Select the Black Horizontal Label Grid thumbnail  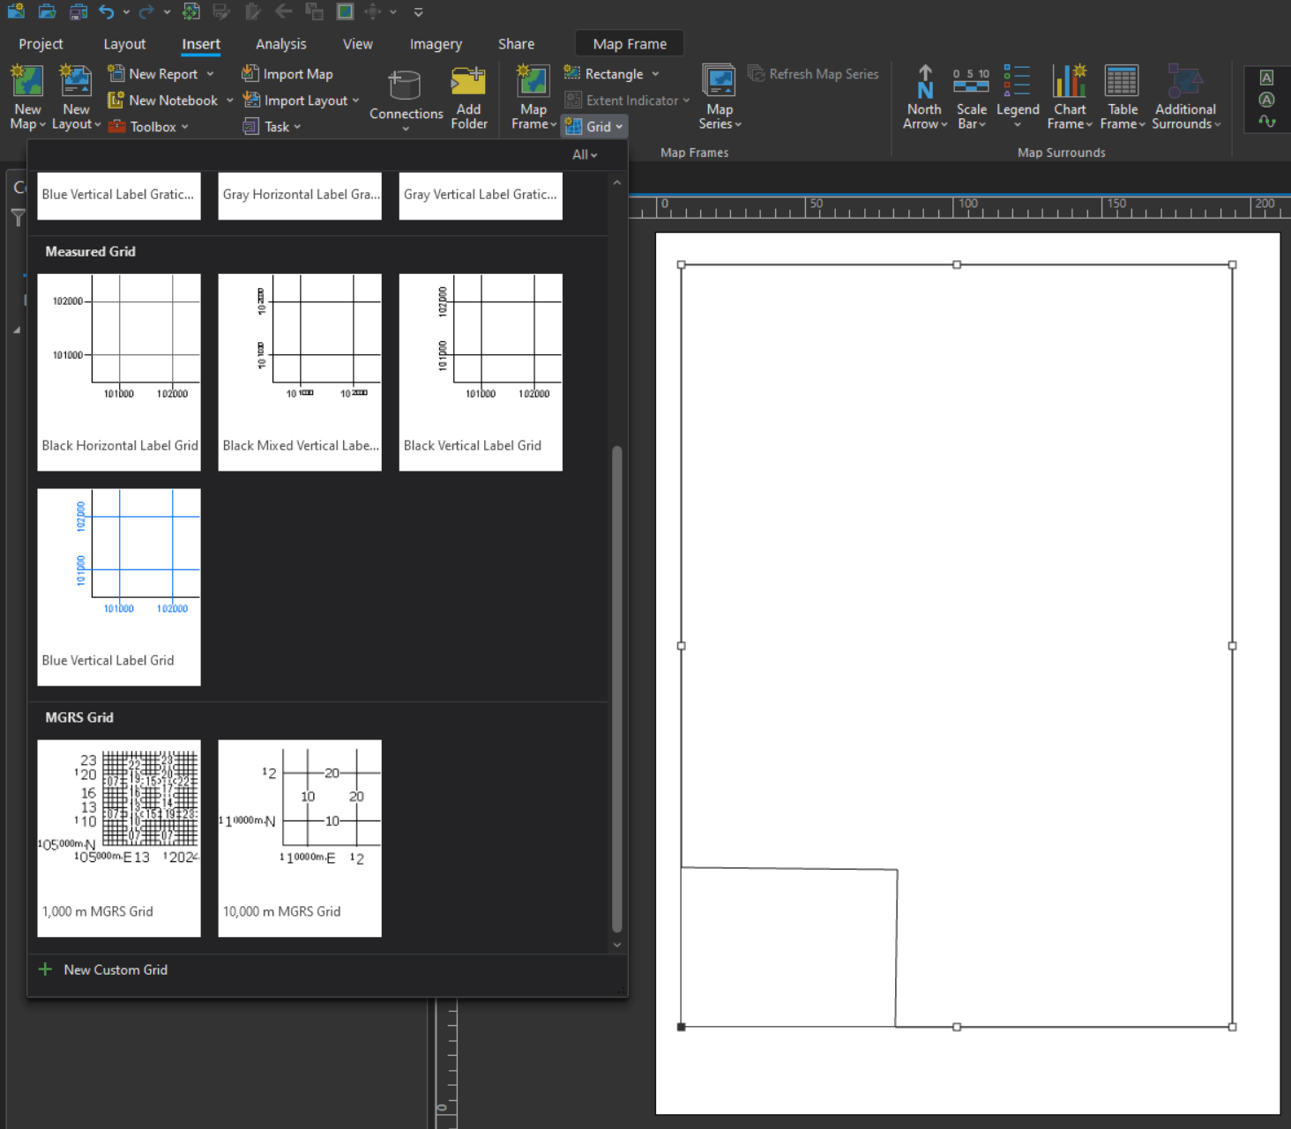[x=119, y=371]
